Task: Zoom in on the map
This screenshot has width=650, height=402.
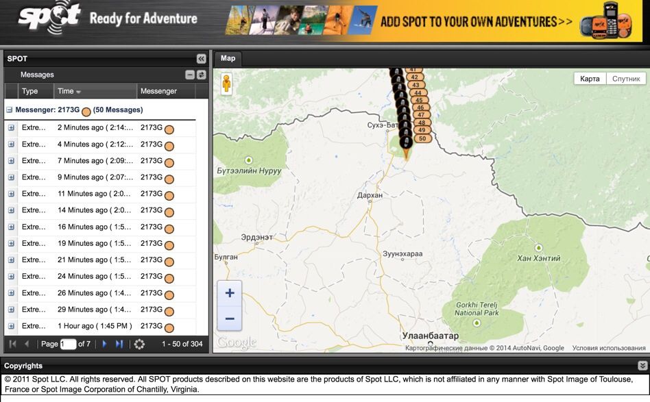Action: click(x=230, y=293)
